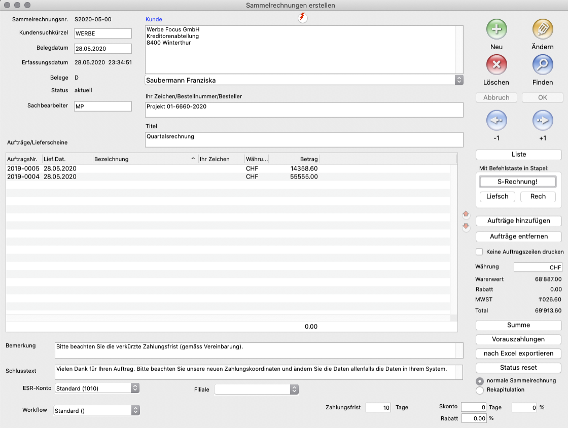This screenshot has height=428, width=568.
Task: Enable Keine Auftragszeilen drucken checkbox
Action: pyautogui.click(x=479, y=252)
